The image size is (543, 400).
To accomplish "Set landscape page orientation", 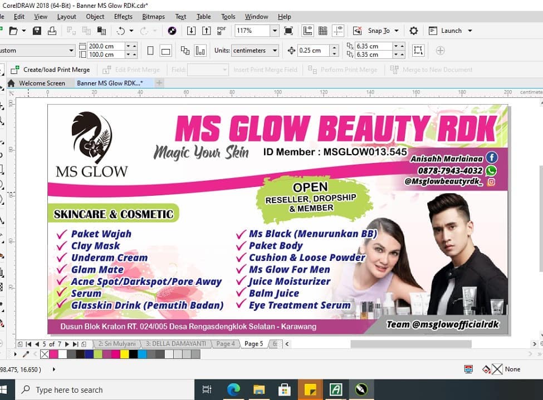I will click(166, 51).
